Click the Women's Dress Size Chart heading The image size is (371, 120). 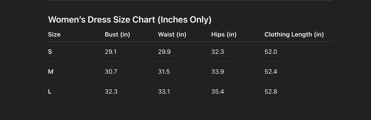[130, 20]
